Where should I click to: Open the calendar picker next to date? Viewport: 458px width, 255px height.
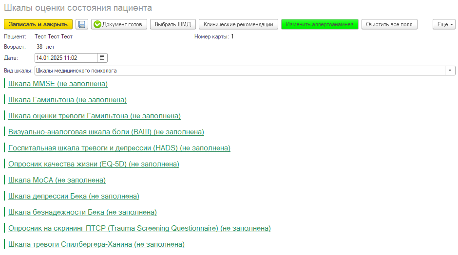pos(102,58)
